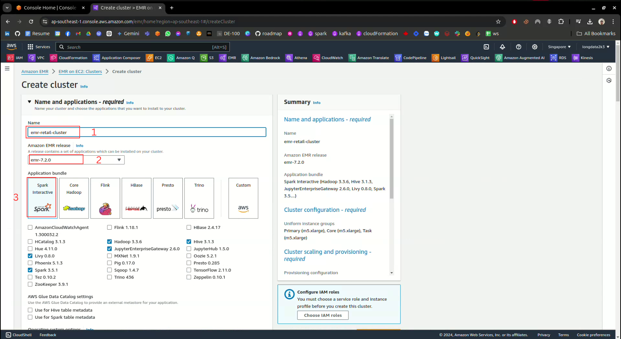
Task: Select the Flink application bundle tile
Action: point(105,198)
